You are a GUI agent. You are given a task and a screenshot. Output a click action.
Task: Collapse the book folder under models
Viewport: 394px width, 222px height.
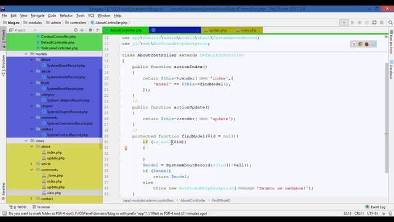31,83
